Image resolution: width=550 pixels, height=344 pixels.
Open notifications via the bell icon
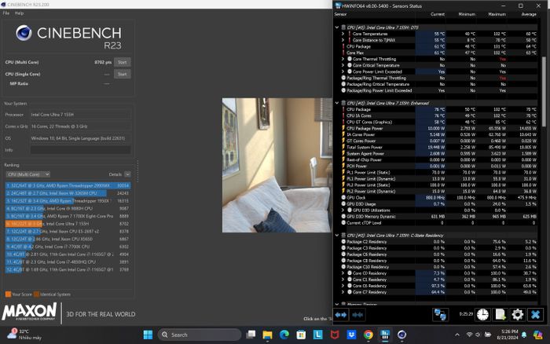[x=524, y=335]
